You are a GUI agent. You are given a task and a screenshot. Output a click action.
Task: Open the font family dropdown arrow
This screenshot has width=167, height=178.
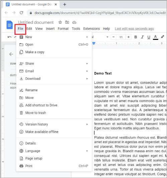point(107,37)
